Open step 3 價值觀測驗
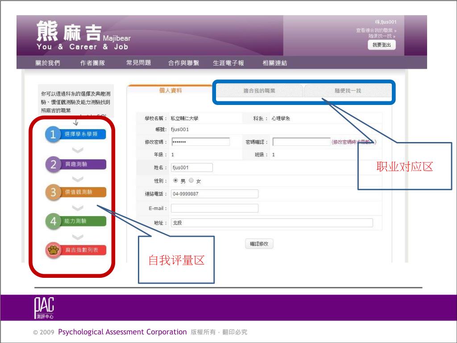 click(x=76, y=192)
